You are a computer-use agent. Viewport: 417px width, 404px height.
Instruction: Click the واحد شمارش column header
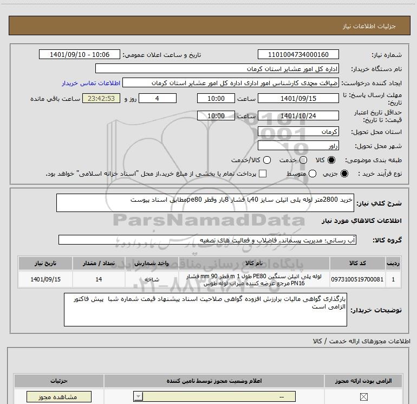click(x=152, y=263)
